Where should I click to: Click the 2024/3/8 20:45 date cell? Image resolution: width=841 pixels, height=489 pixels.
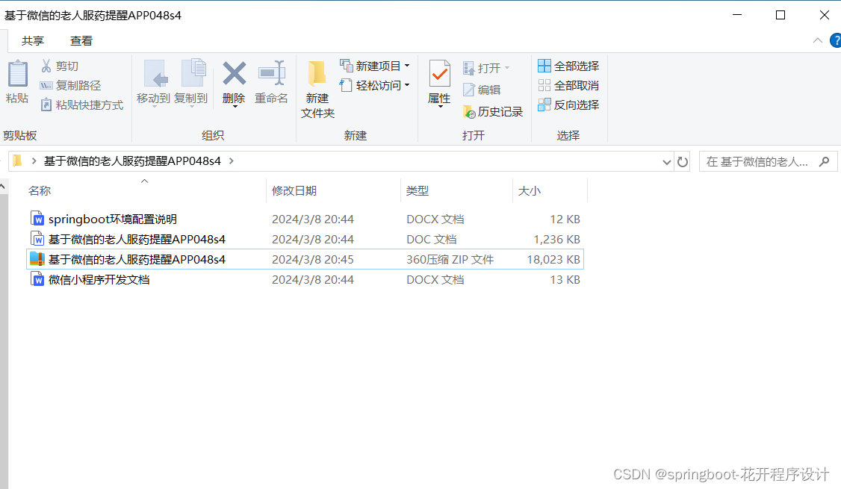313,260
